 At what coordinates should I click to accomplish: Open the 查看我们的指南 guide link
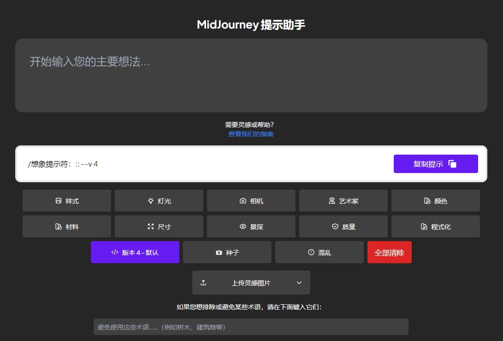[x=250, y=134]
